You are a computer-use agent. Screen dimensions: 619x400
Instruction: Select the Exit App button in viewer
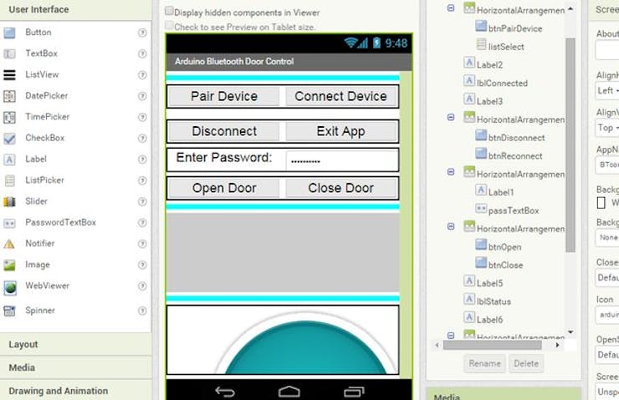[340, 131]
